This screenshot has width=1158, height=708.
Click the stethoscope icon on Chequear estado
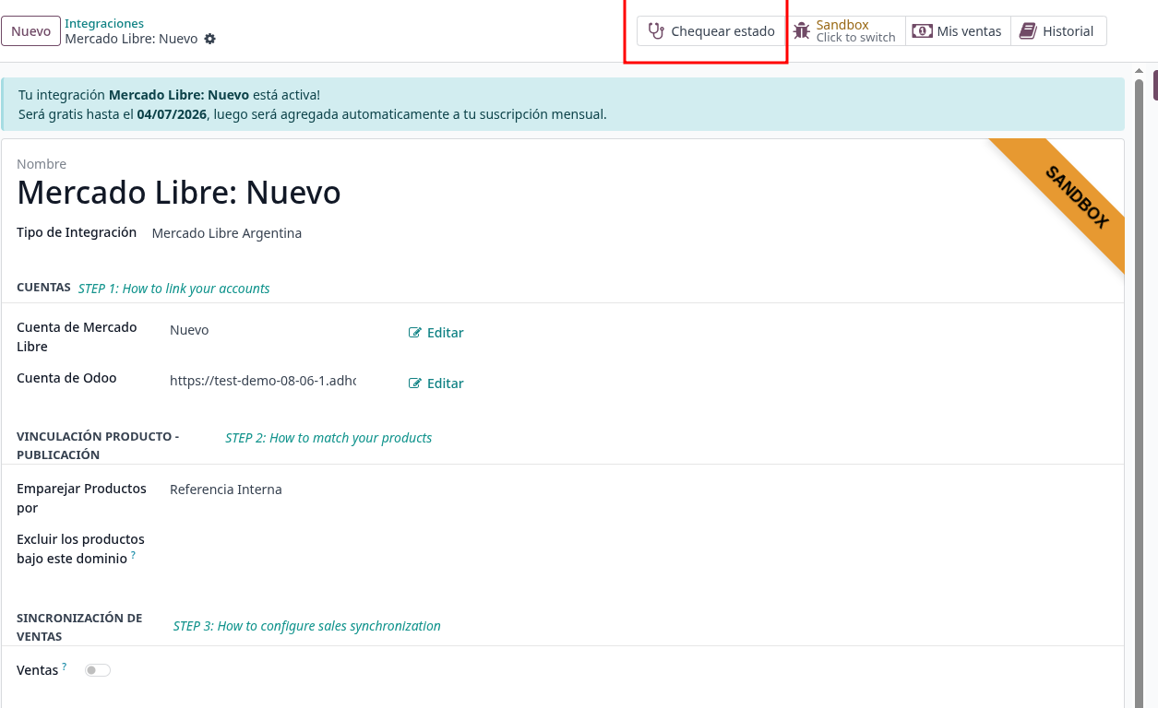(x=656, y=31)
